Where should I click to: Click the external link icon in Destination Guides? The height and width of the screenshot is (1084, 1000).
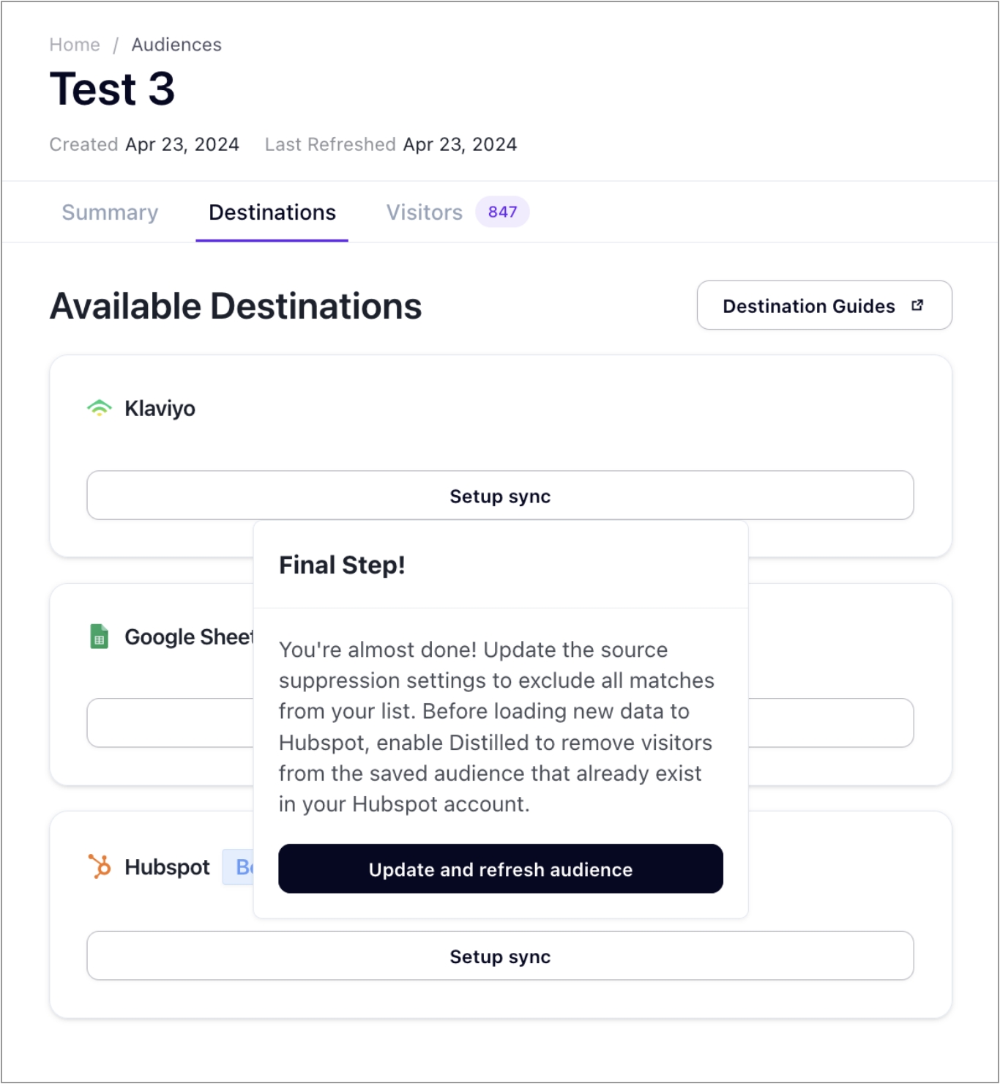(917, 305)
